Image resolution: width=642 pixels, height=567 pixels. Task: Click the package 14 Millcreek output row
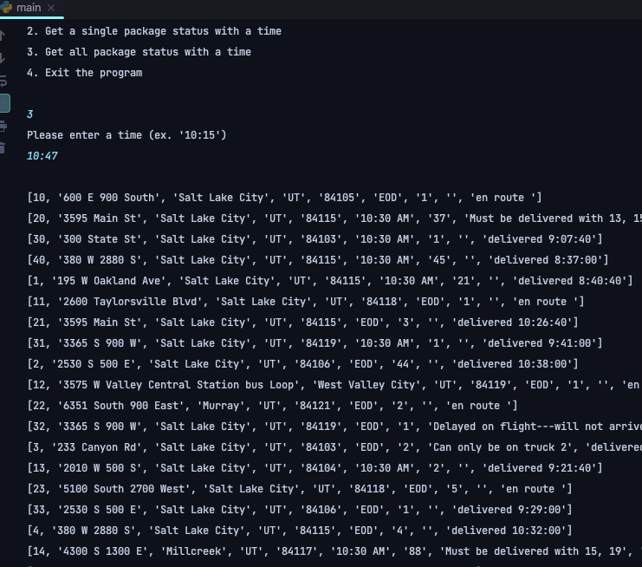click(334, 551)
